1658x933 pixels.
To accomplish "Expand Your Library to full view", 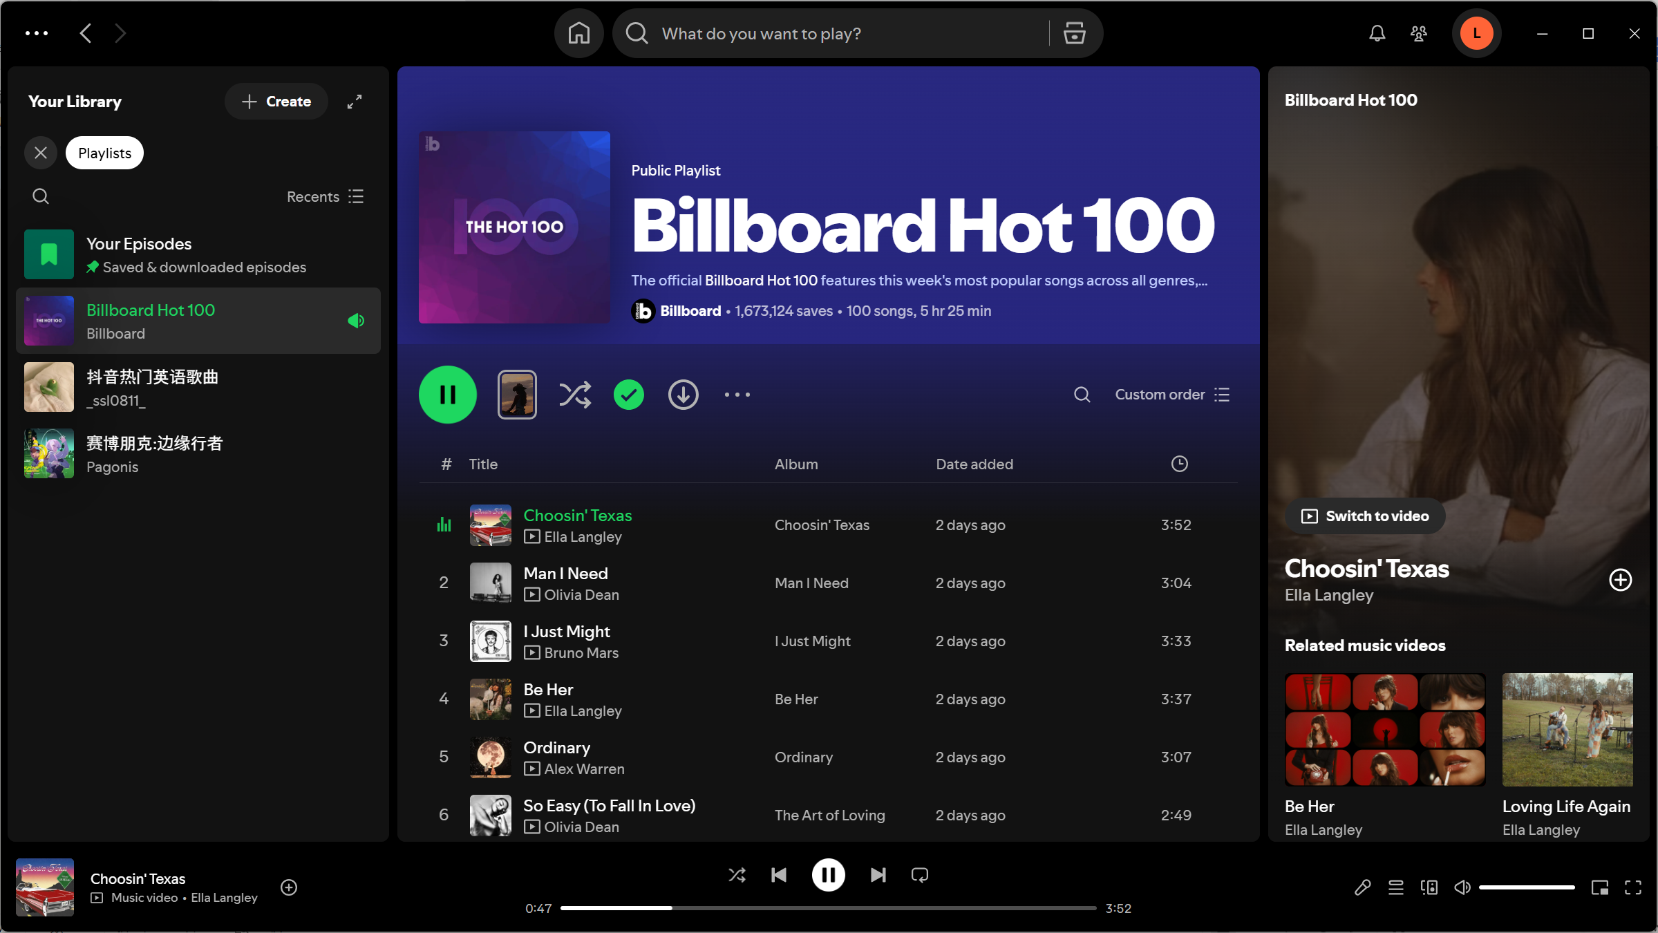I will (x=355, y=102).
